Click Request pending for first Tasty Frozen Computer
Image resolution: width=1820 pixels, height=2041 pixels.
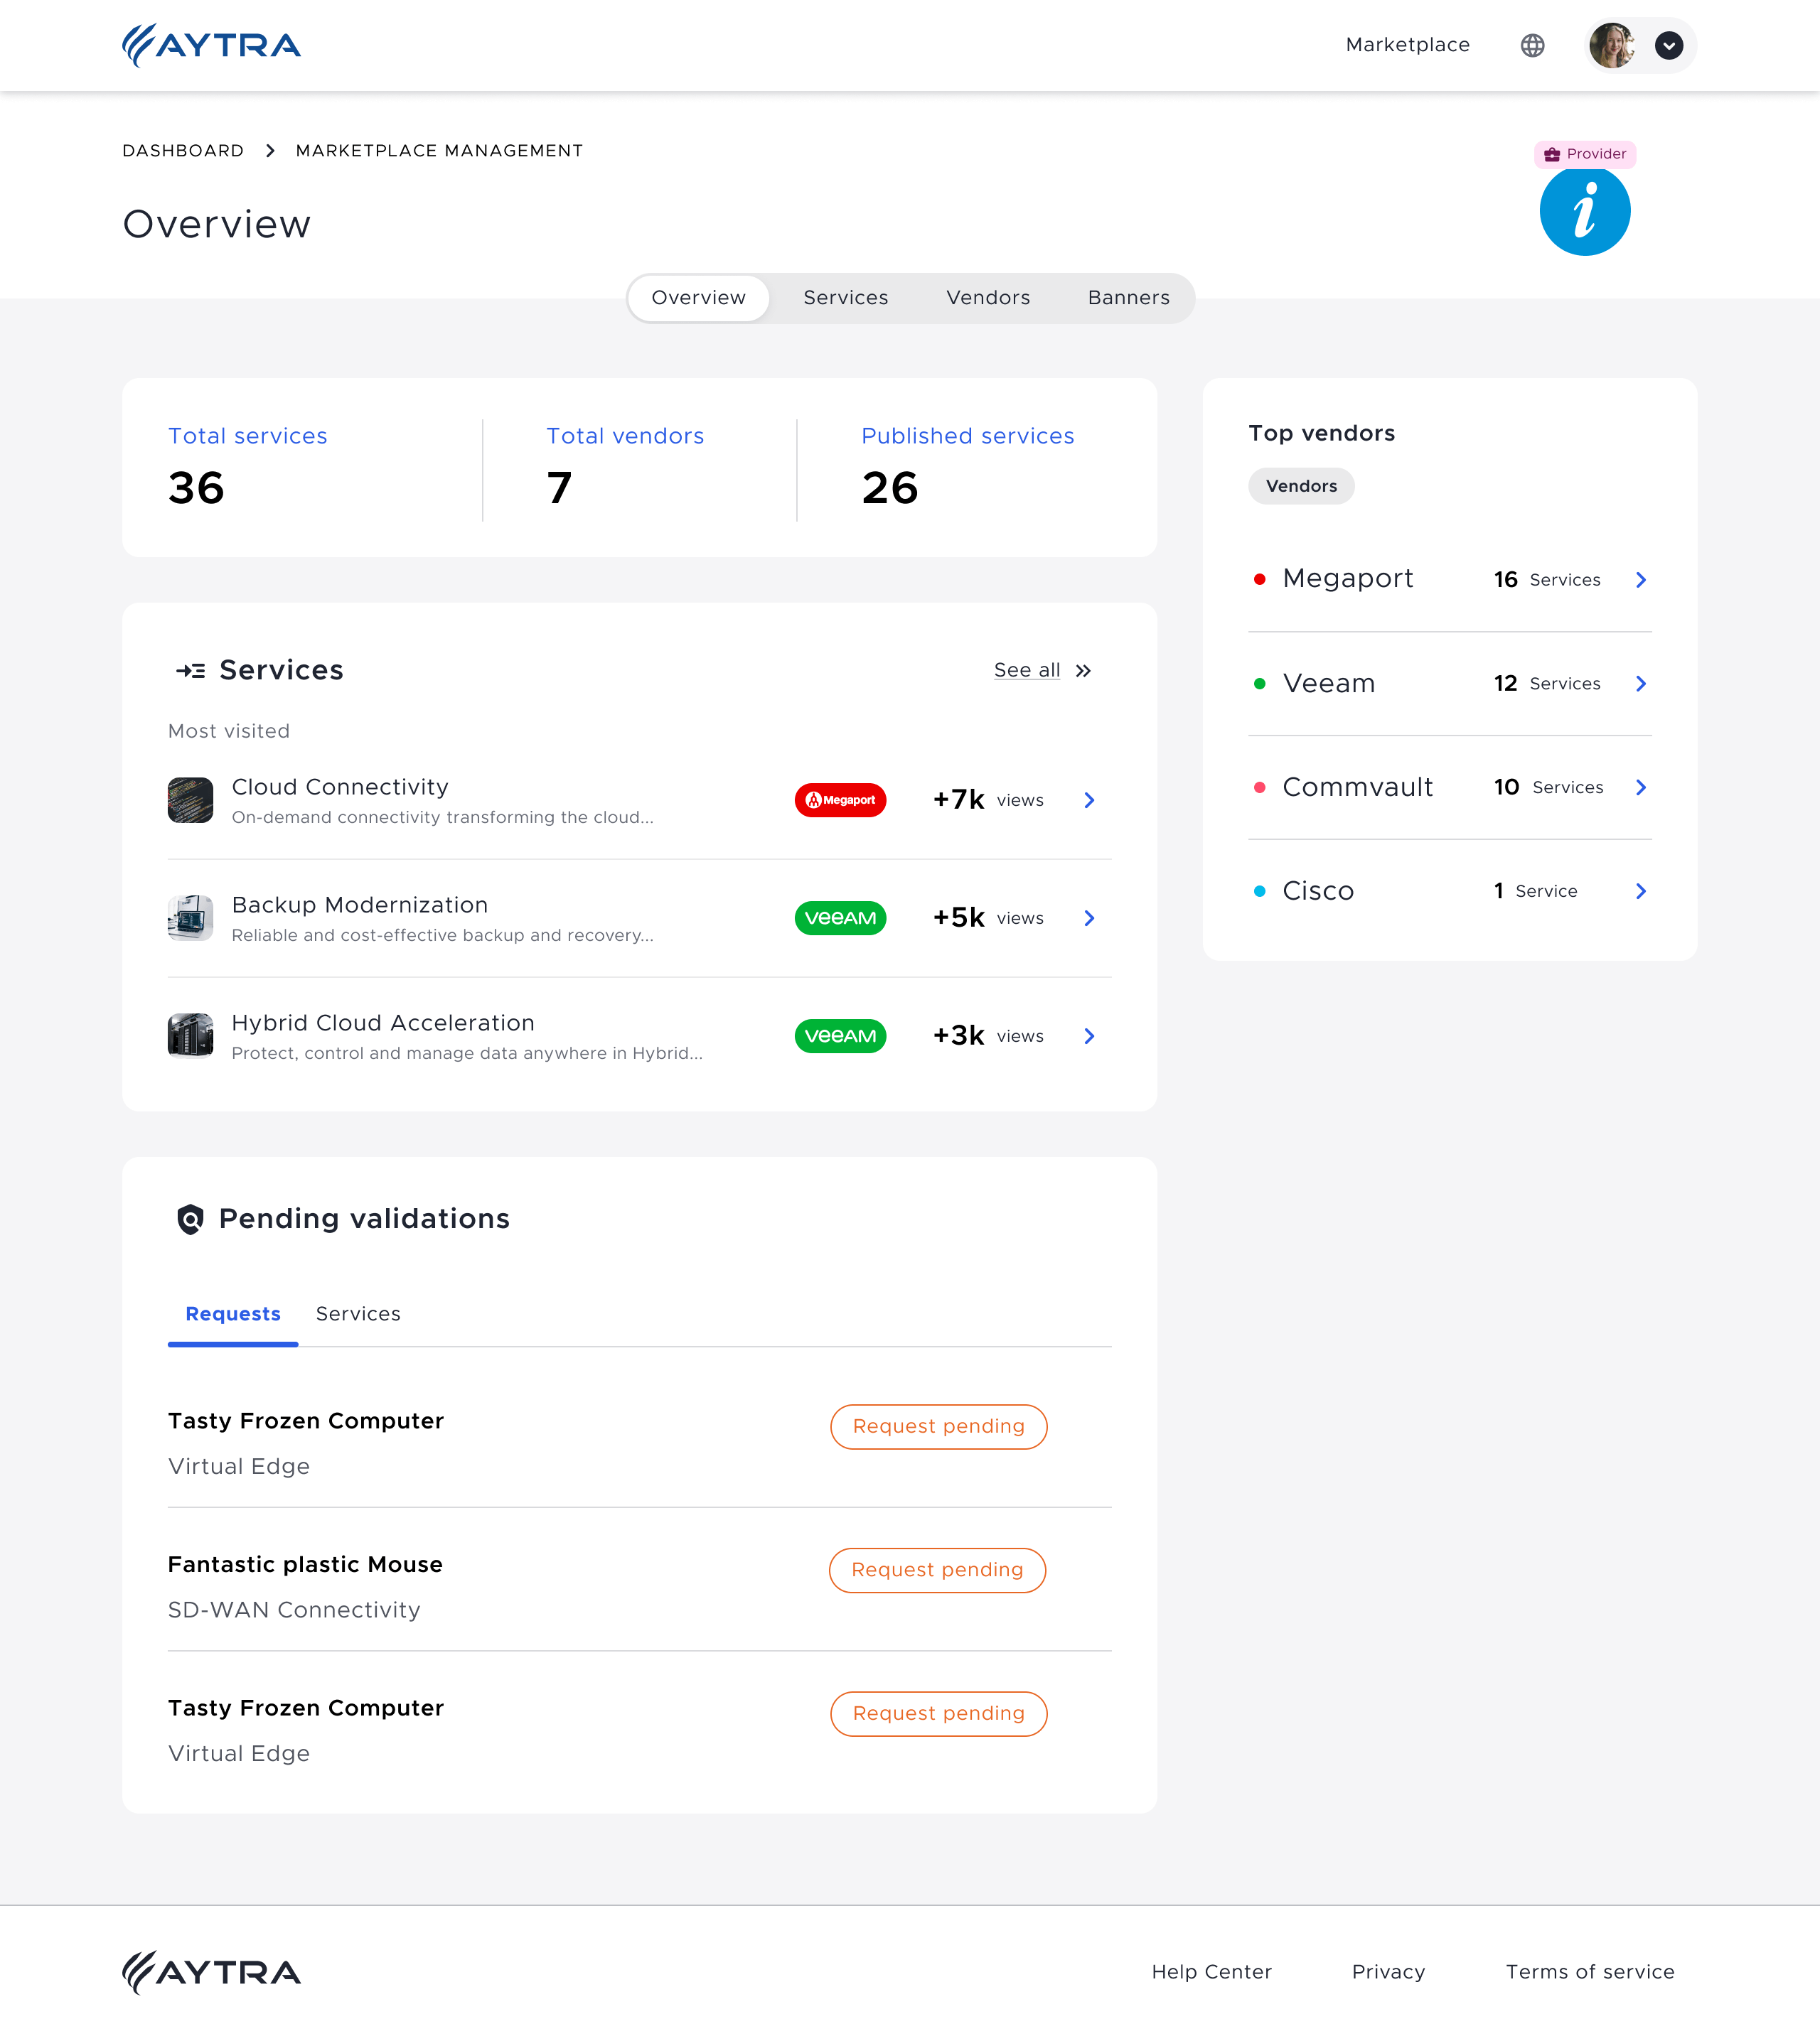point(938,1427)
